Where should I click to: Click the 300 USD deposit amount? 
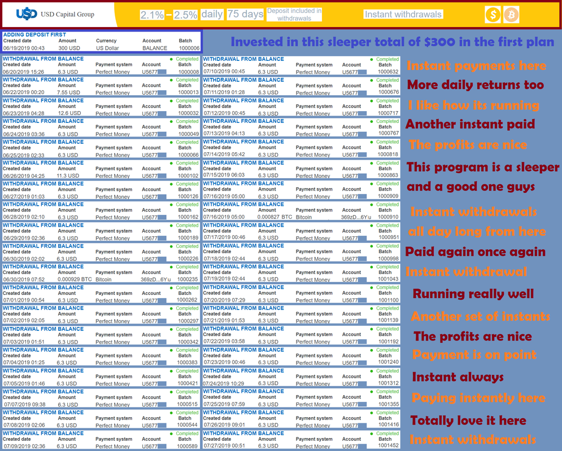(x=69, y=48)
